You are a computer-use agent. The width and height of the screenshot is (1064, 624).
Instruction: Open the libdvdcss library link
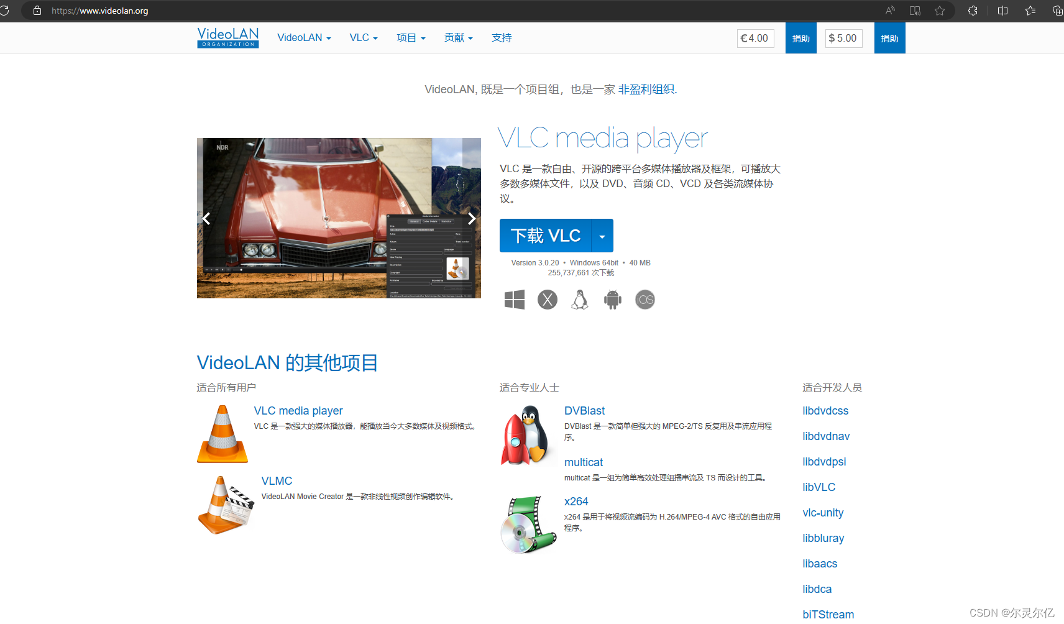[825, 411]
